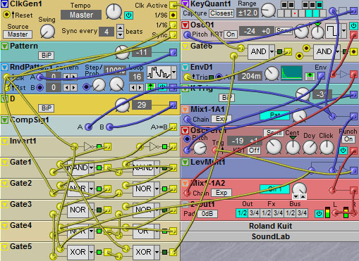Click the OscD1 square waveform icon
Image resolution: width=359 pixels, height=261 pixels.
(x=333, y=31)
